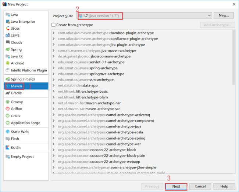Viewport: 239px width, 192px height.
Task: Click the Java Enterprise icon
Action: 8,22
